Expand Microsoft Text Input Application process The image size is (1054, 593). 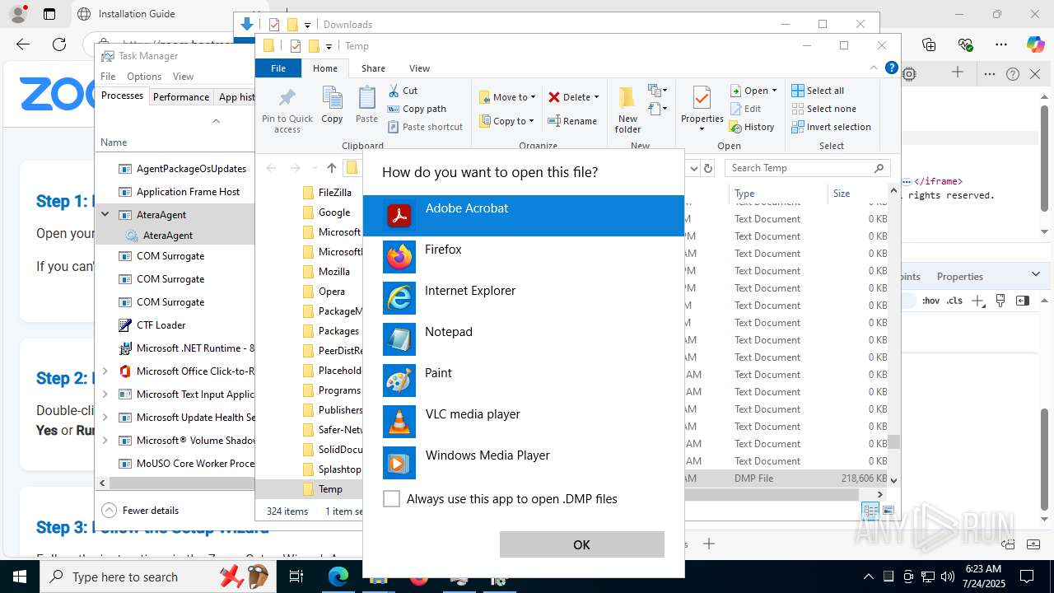pyautogui.click(x=105, y=394)
